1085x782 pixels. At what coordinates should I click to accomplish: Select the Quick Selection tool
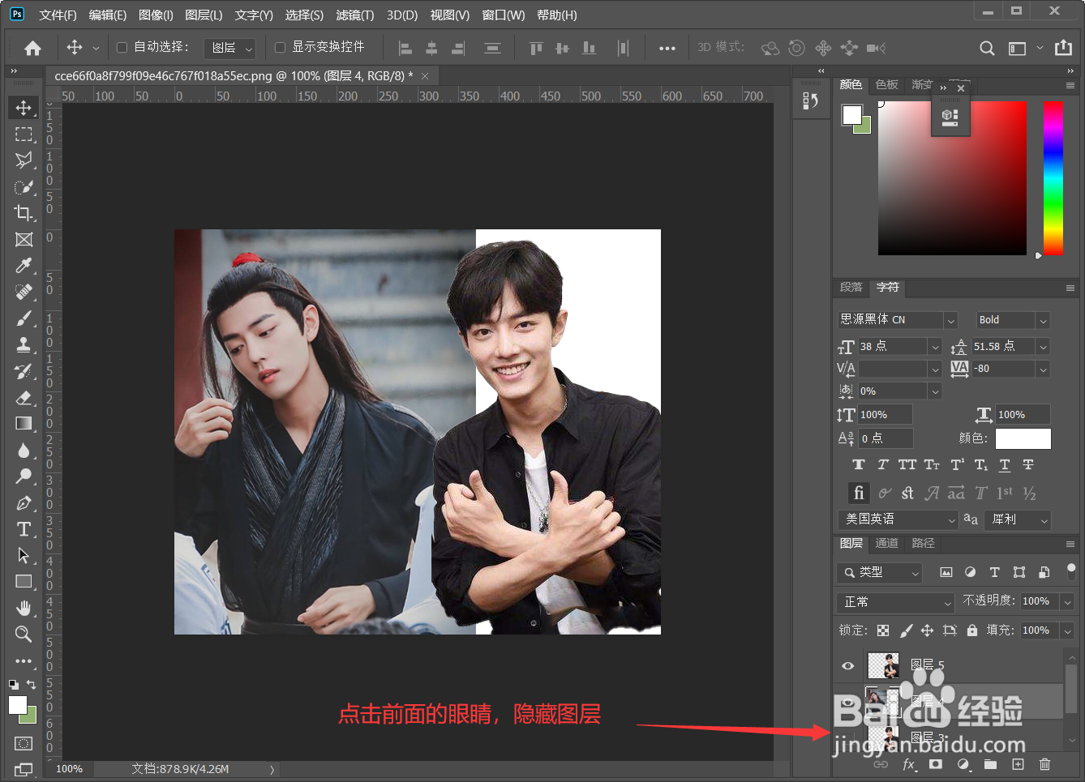tap(24, 186)
